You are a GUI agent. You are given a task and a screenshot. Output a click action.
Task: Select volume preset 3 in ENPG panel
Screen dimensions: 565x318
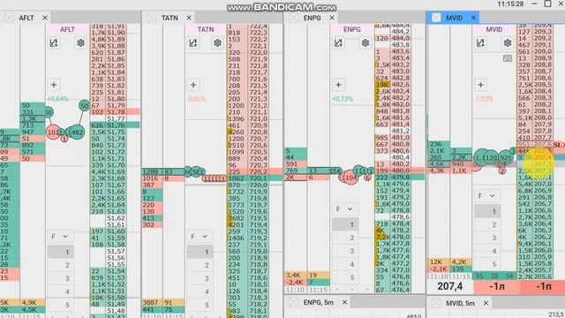point(345,251)
